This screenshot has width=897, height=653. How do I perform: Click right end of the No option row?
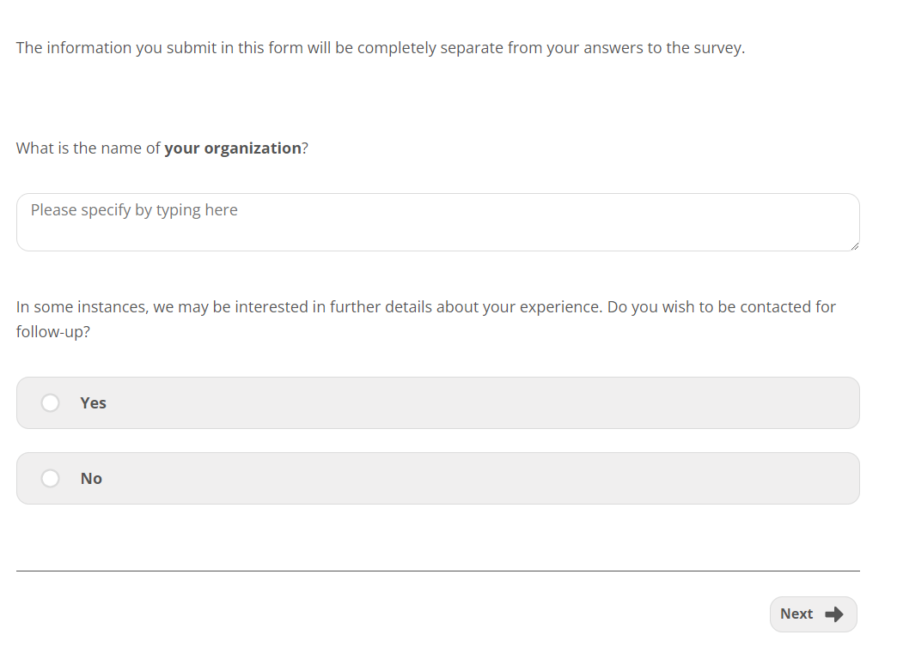[825, 479]
